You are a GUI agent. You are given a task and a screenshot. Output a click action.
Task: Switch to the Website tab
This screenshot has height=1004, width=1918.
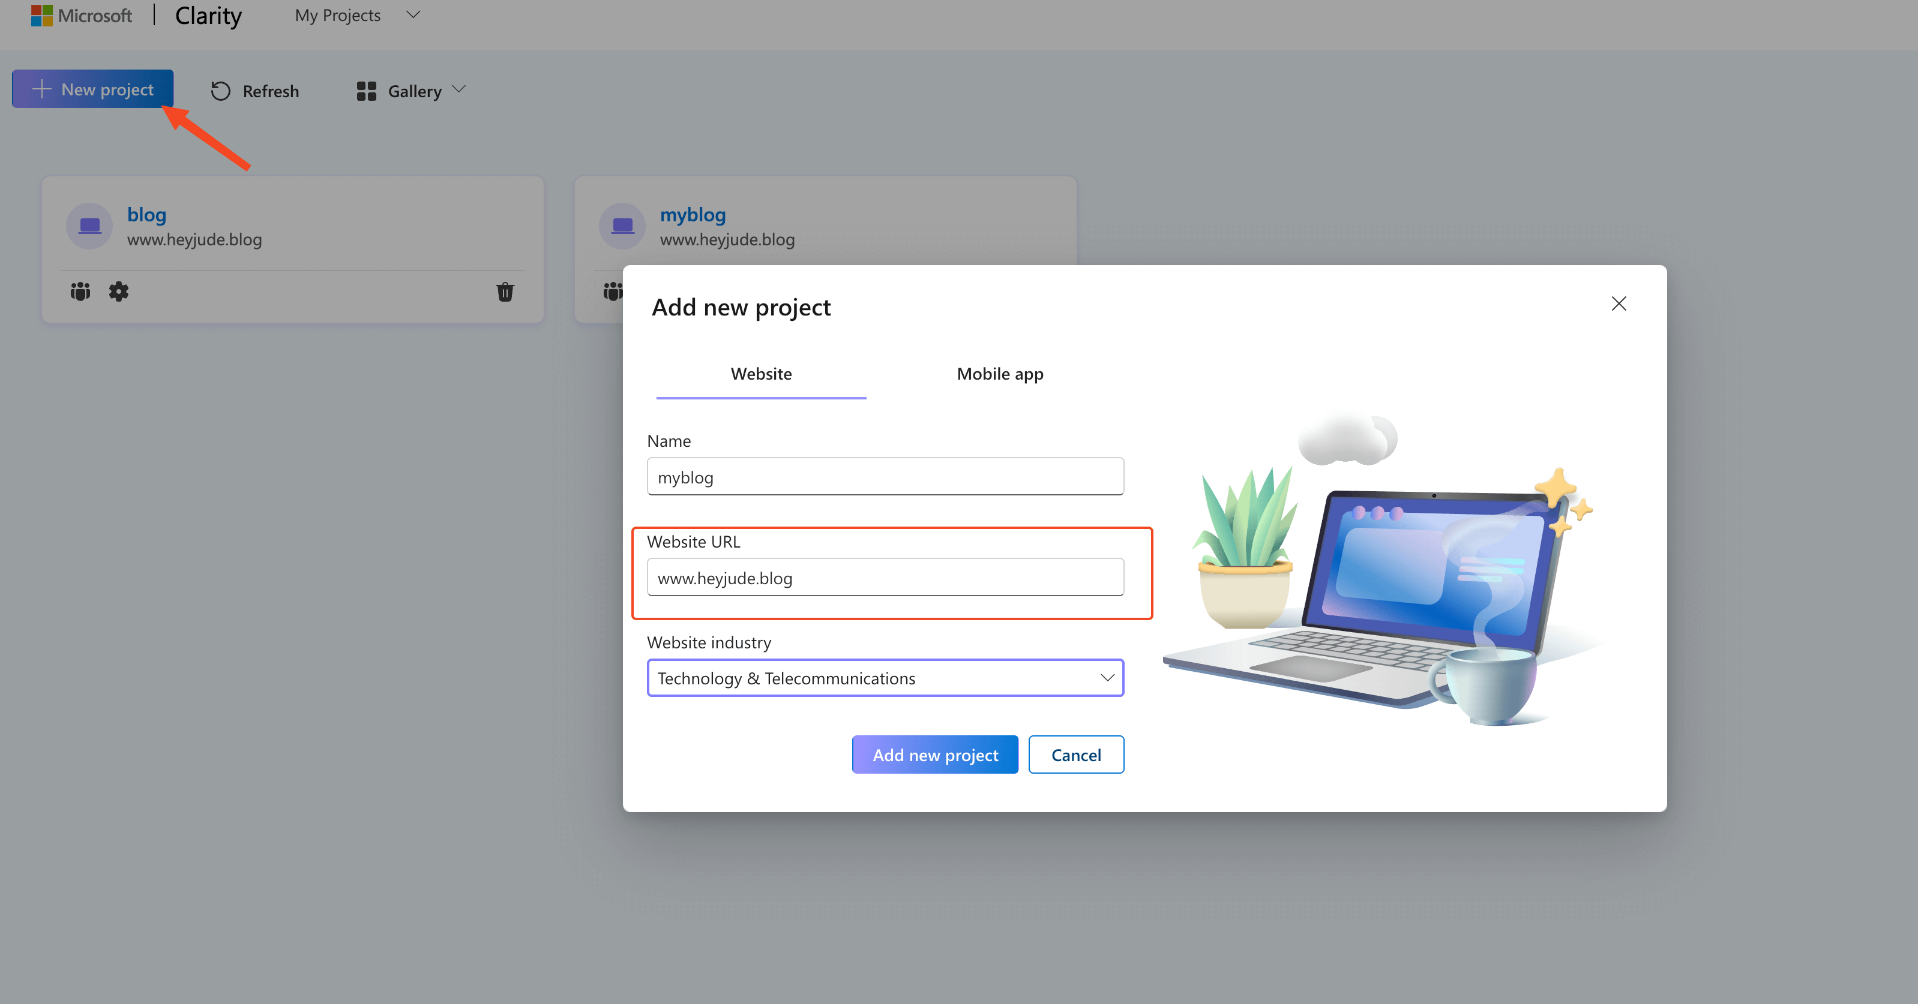(761, 374)
